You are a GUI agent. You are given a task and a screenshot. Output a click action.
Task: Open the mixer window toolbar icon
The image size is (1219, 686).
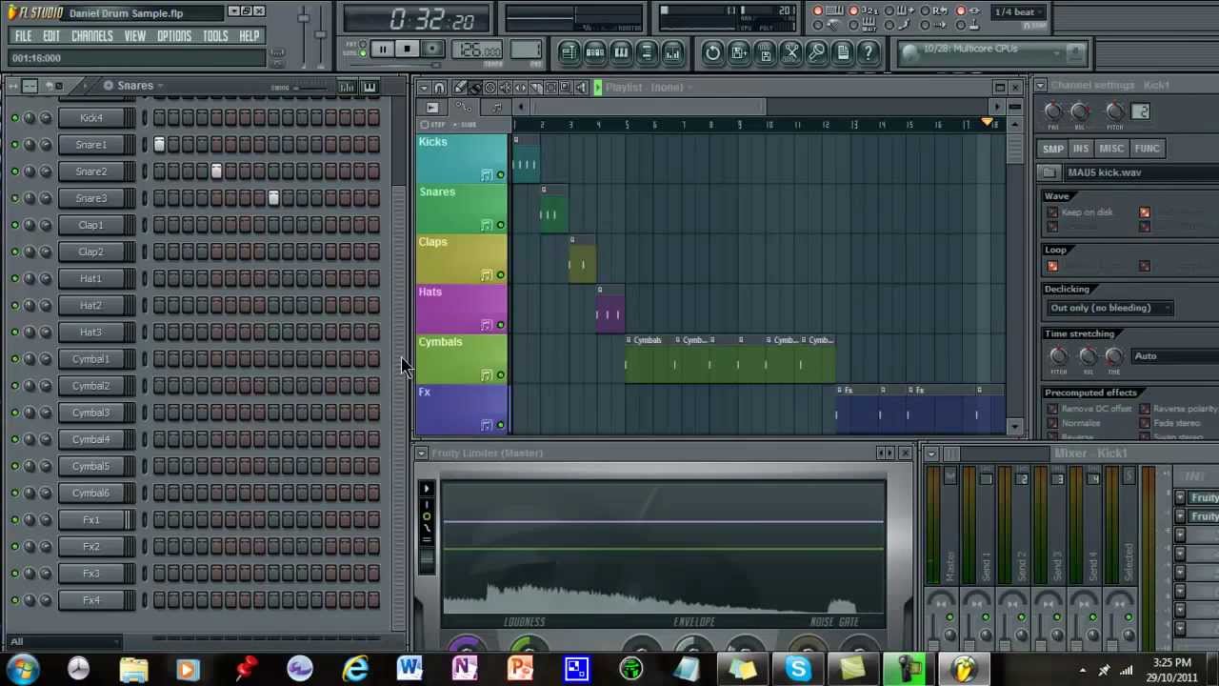click(672, 52)
